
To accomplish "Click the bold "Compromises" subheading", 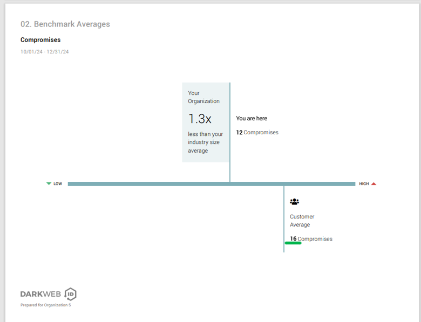I will pos(40,40).
